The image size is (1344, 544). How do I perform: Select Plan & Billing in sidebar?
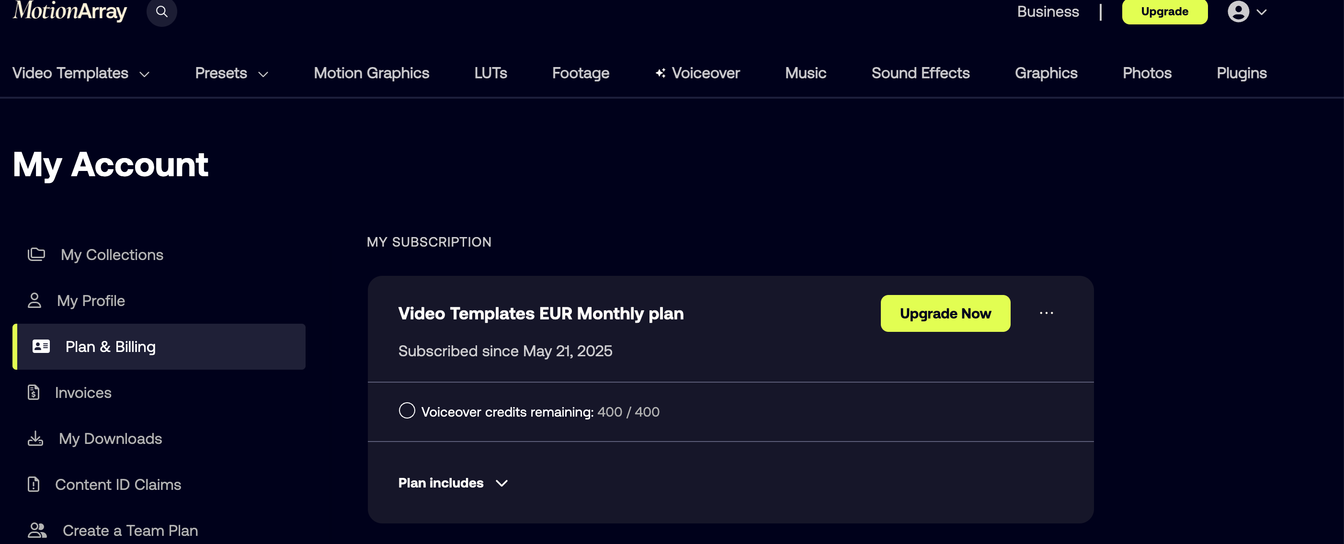(x=159, y=347)
